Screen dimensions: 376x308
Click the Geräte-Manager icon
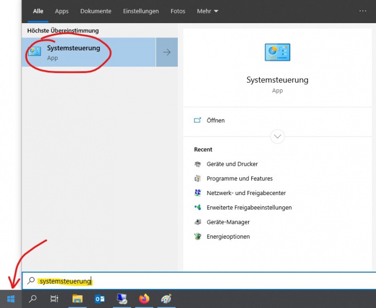tap(198, 222)
